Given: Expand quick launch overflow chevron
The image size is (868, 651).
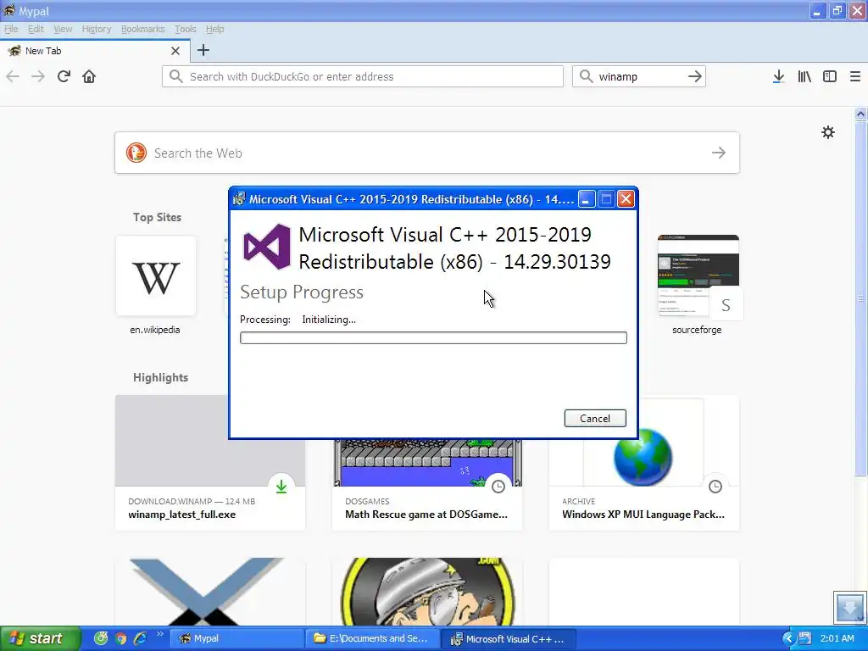Looking at the screenshot, I should tap(160, 634).
